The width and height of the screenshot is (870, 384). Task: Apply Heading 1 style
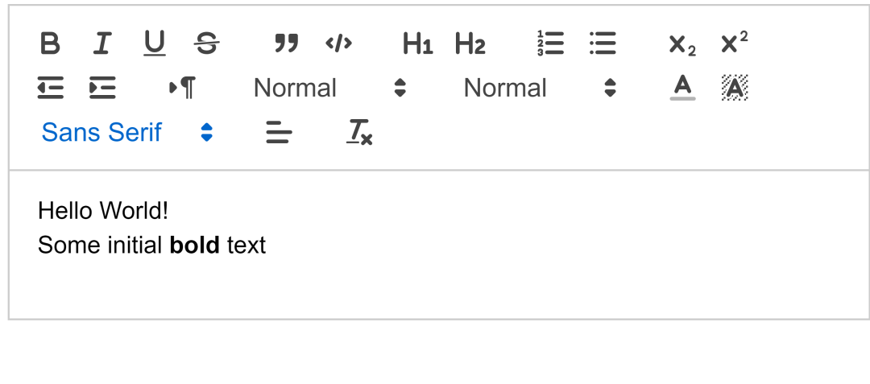click(417, 43)
